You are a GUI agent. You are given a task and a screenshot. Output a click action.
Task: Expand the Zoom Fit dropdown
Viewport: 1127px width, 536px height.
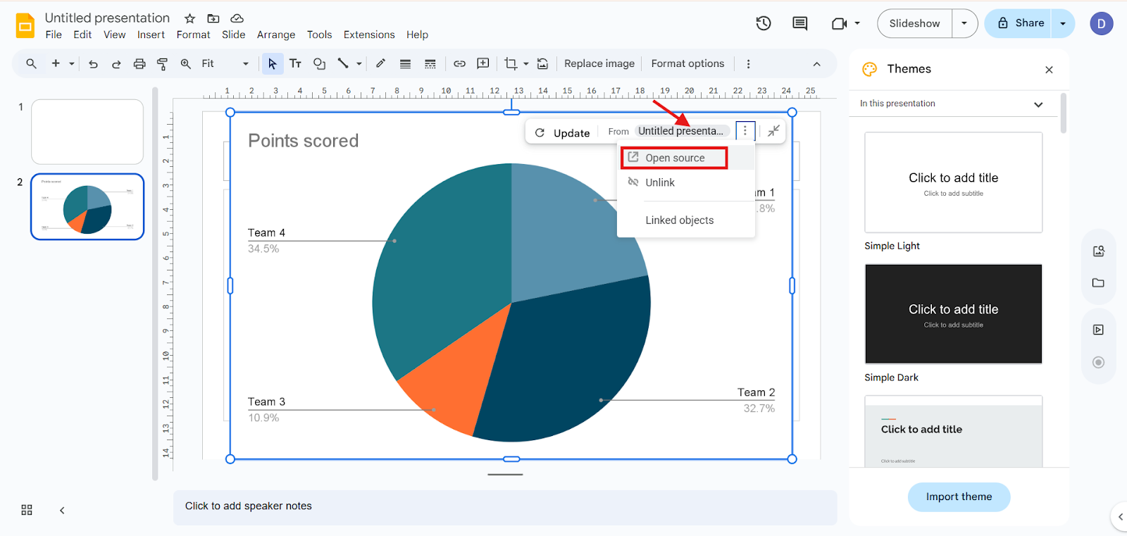[x=246, y=64]
